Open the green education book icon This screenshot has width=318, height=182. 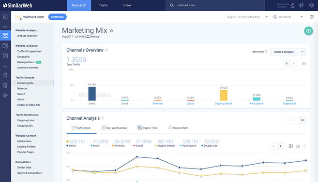click(x=308, y=31)
